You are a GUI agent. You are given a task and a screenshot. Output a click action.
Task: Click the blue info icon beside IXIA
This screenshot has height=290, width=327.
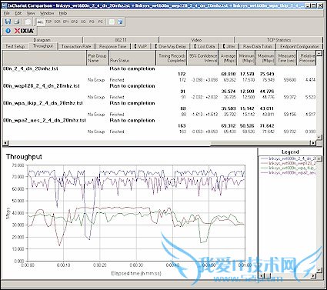coord(8,31)
